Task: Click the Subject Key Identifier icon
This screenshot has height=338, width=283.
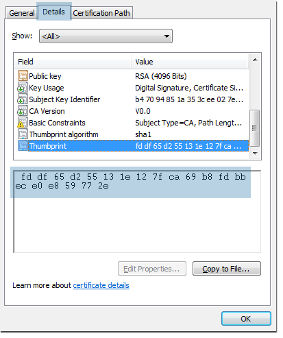Action: 23,99
